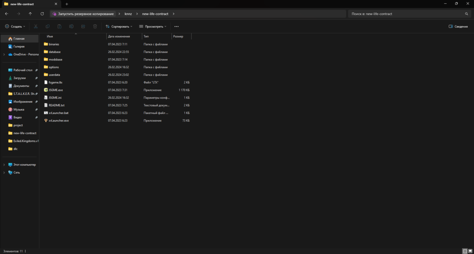Open the Просмотреть view menu

coord(154,26)
